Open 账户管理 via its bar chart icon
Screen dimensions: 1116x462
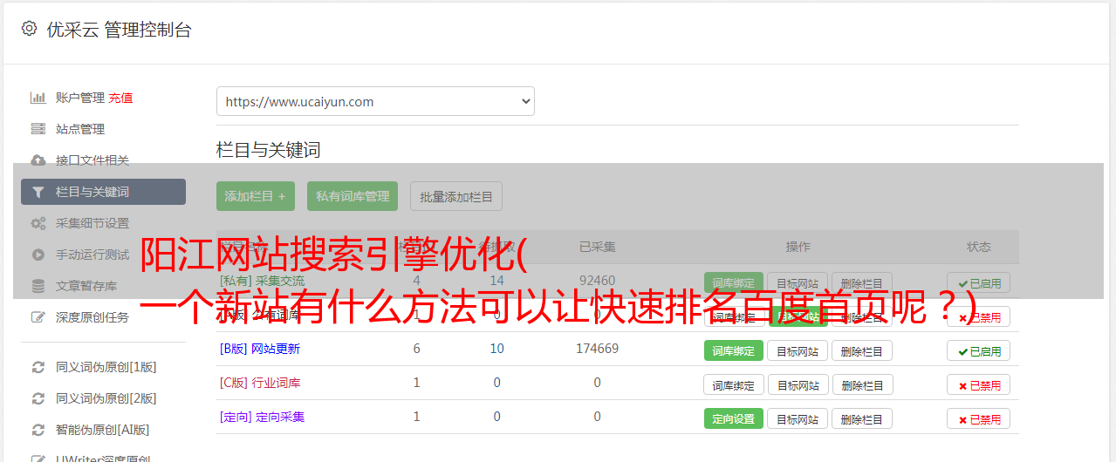(x=38, y=98)
